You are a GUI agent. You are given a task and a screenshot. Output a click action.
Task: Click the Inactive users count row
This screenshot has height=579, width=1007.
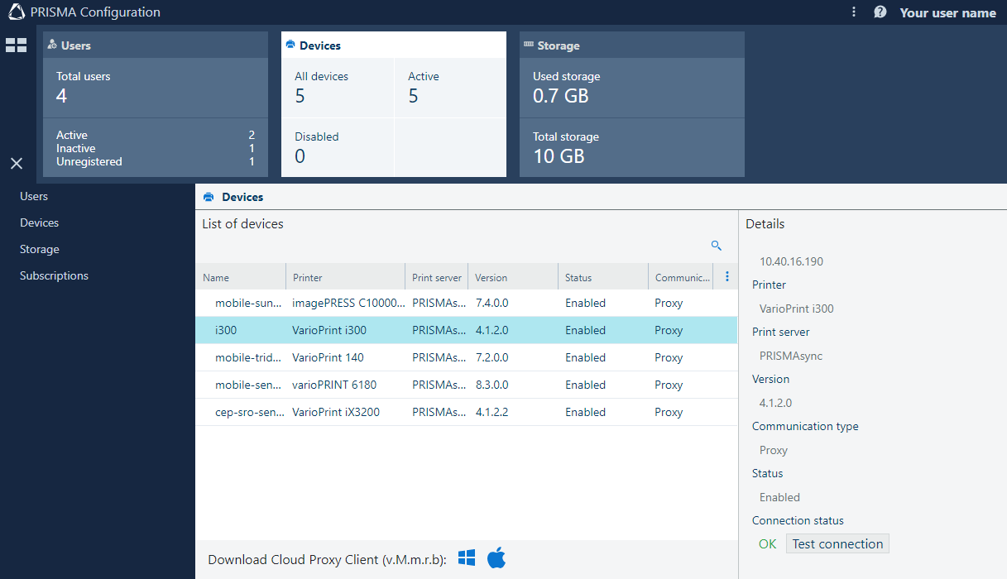click(156, 148)
